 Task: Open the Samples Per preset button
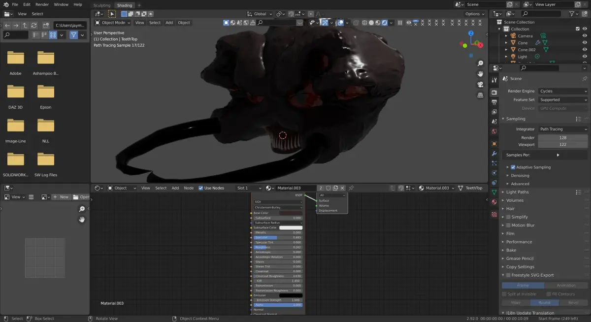pos(545,155)
